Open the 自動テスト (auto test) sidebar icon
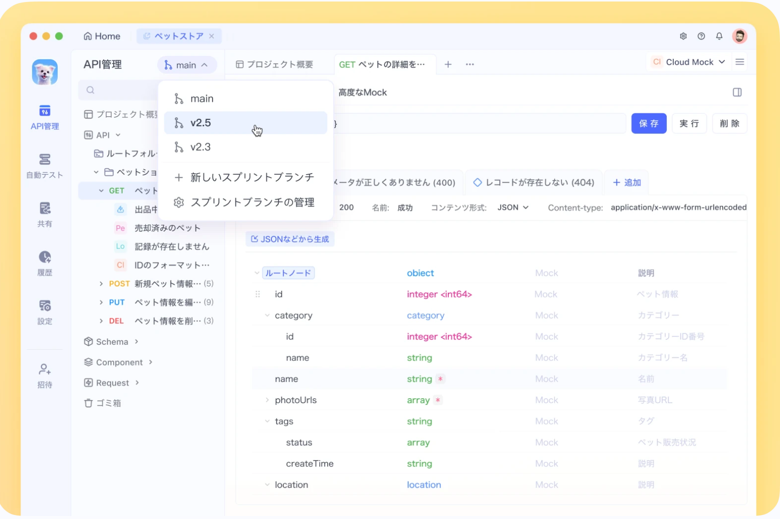The image size is (780, 519). pos(44,166)
